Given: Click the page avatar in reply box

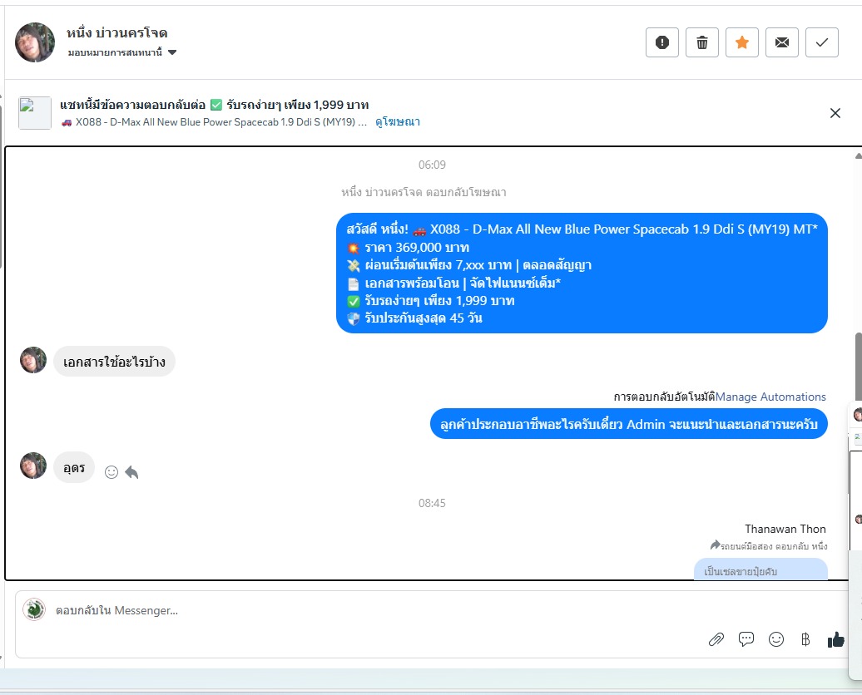Looking at the screenshot, I should 34,609.
